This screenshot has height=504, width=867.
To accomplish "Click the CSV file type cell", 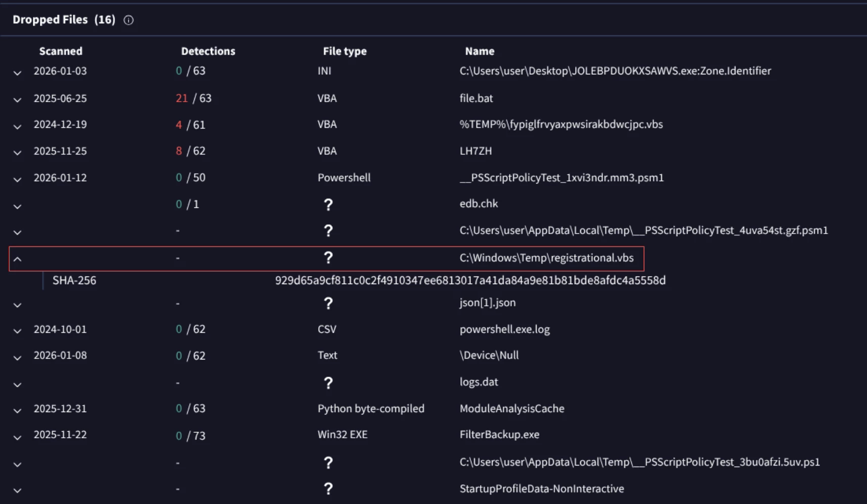I will point(327,329).
